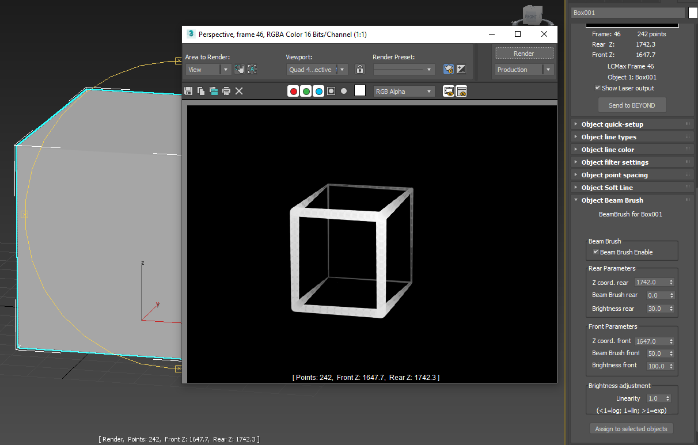Click Send to BEYOND button
This screenshot has width=698, height=445.
632,105
